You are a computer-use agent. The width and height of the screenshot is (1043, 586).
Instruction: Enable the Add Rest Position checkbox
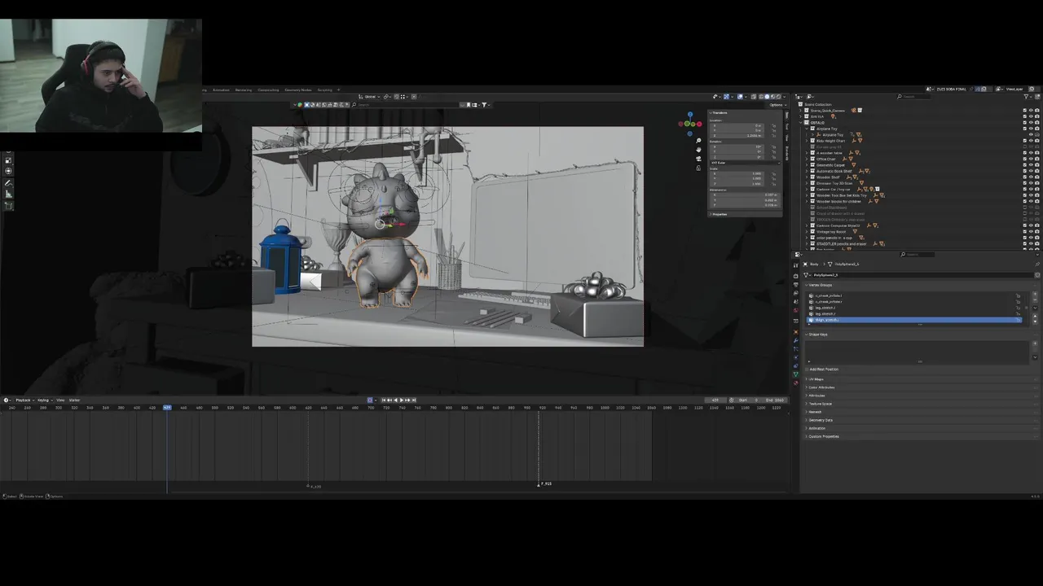click(807, 370)
